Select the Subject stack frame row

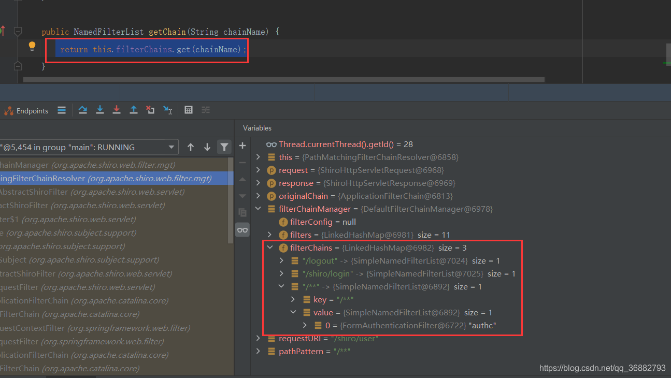114,260
